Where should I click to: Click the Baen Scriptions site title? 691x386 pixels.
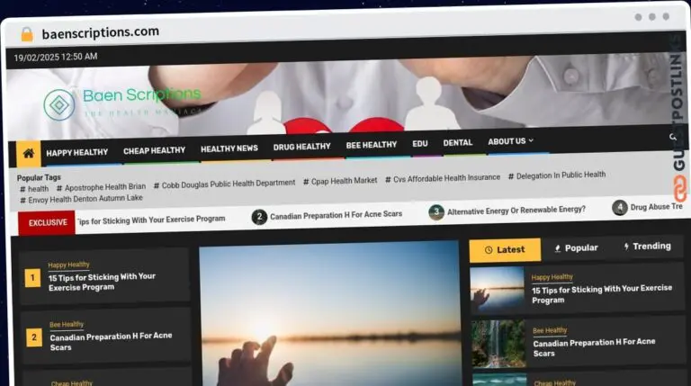pyautogui.click(x=142, y=94)
